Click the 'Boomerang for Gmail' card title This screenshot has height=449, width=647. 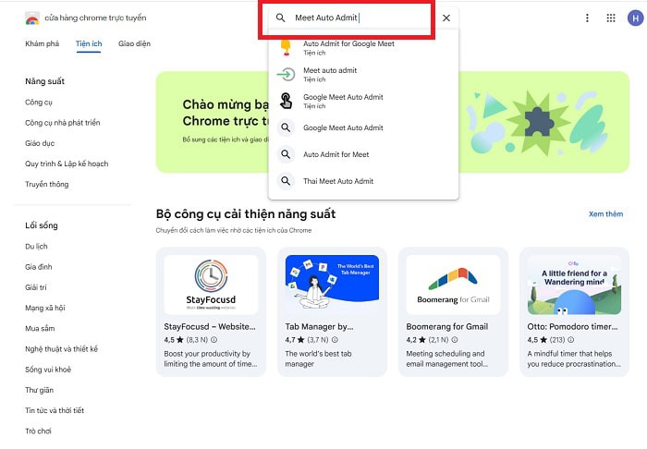(446, 326)
